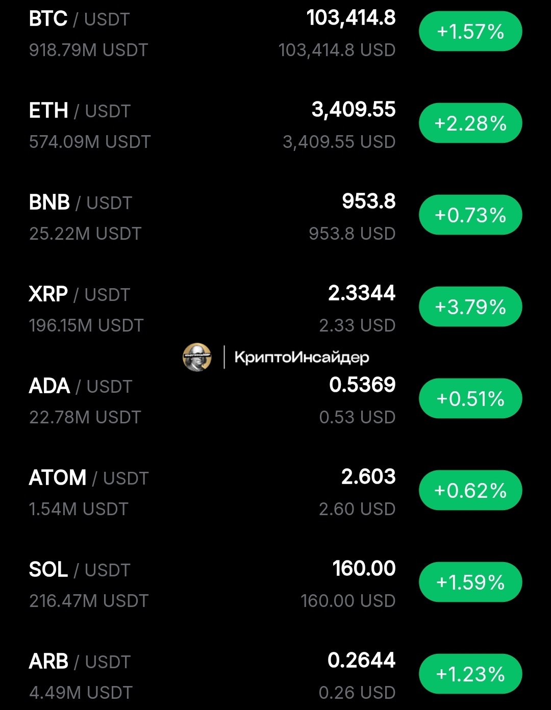Open the КриптоИнсайдер channel label

pos(302,357)
